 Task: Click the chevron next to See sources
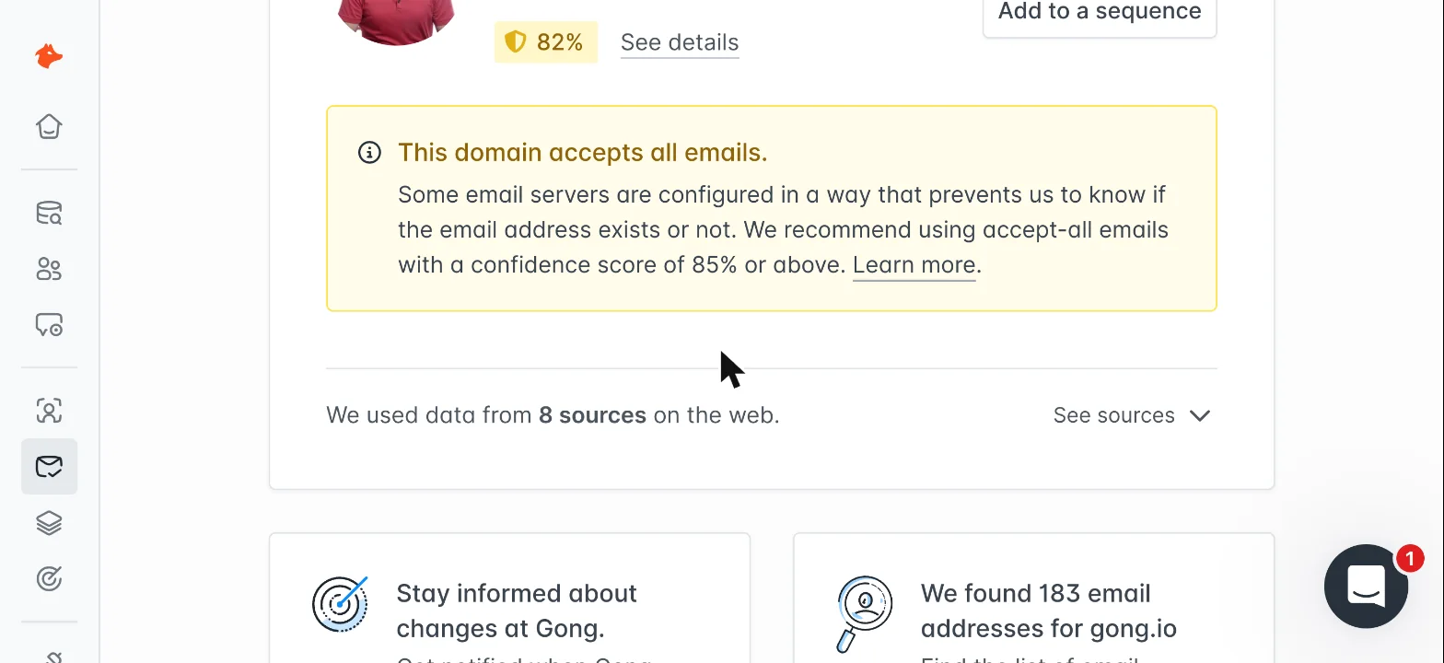click(1200, 415)
